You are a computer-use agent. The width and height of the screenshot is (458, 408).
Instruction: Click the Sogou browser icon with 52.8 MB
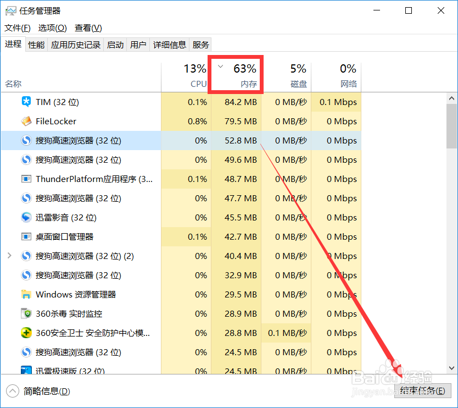[26, 140]
